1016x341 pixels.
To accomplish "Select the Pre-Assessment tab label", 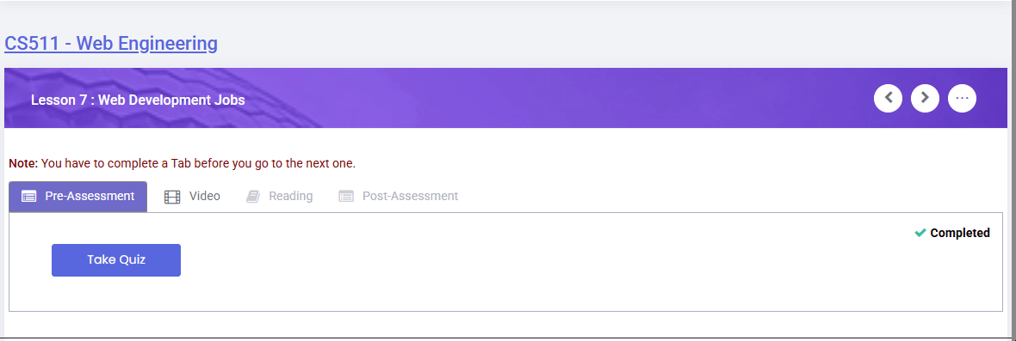I will pyautogui.click(x=90, y=197).
